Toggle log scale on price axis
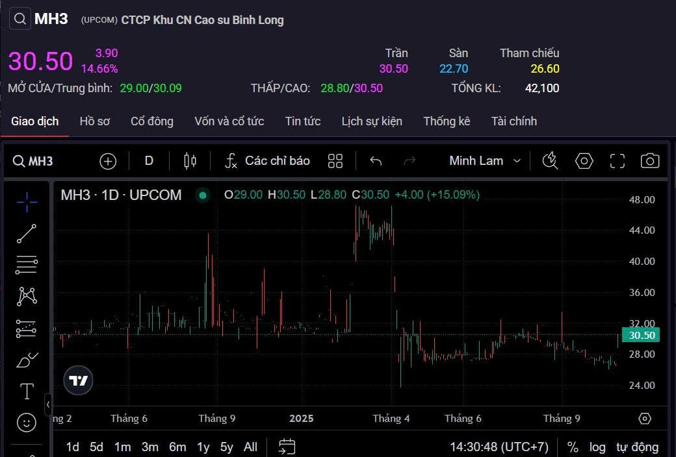 [597, 447]
